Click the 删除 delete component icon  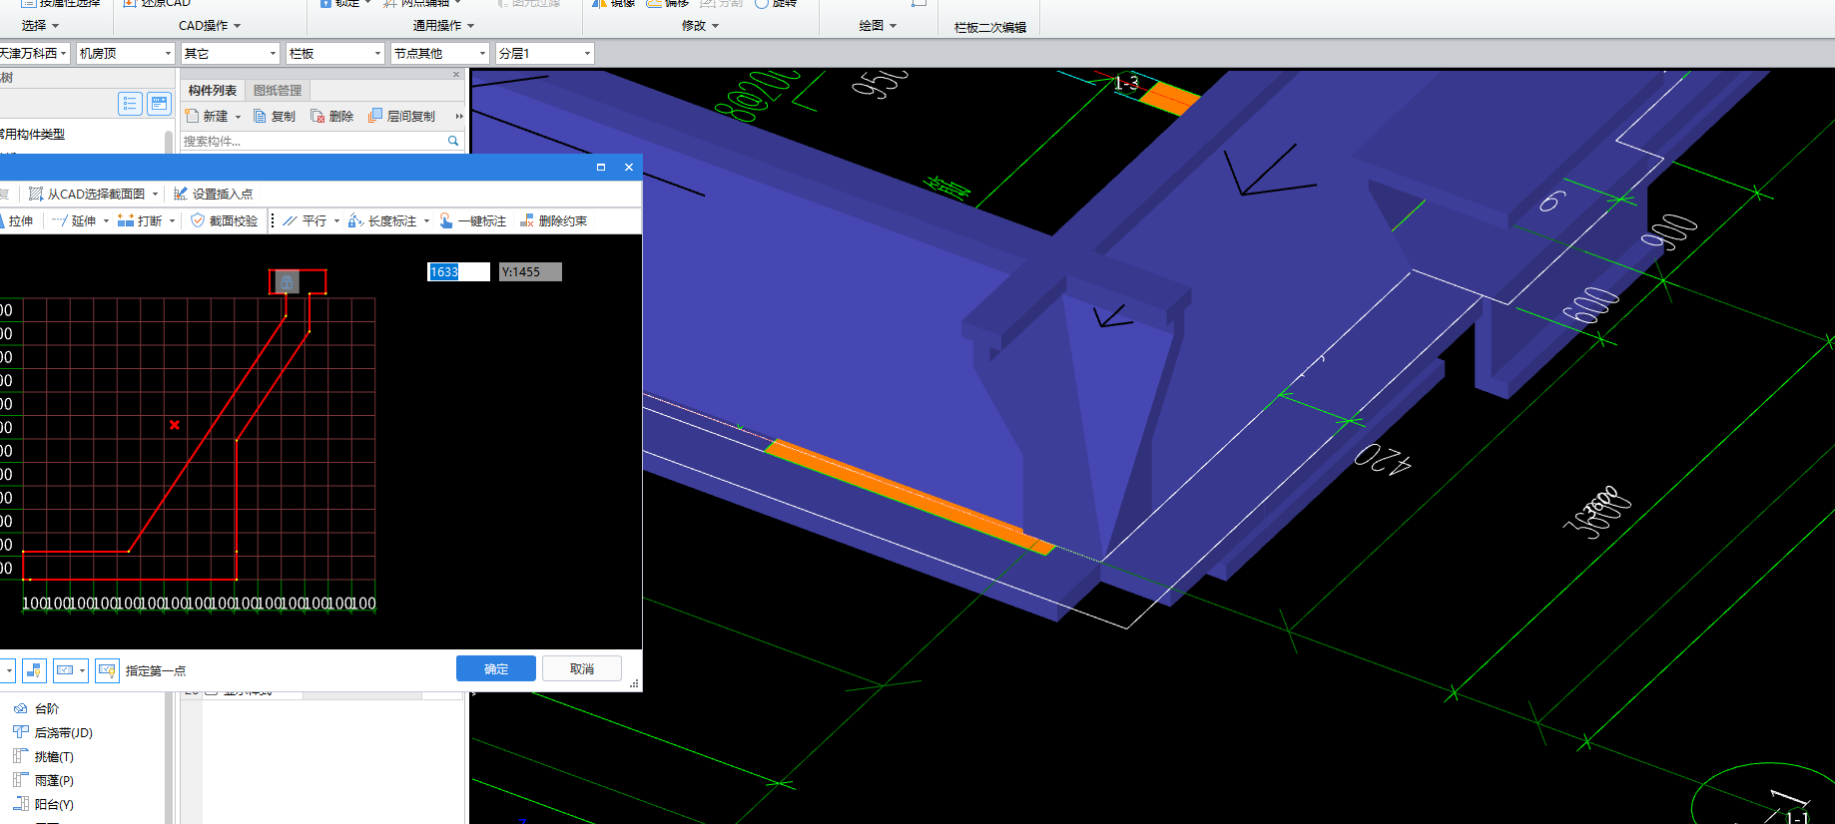(x=317, y=116)
